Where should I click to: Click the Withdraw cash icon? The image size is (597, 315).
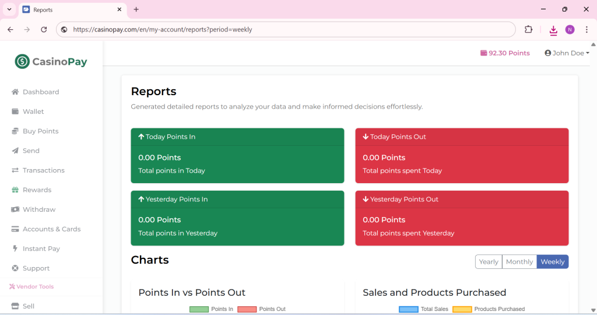point(15,209)
